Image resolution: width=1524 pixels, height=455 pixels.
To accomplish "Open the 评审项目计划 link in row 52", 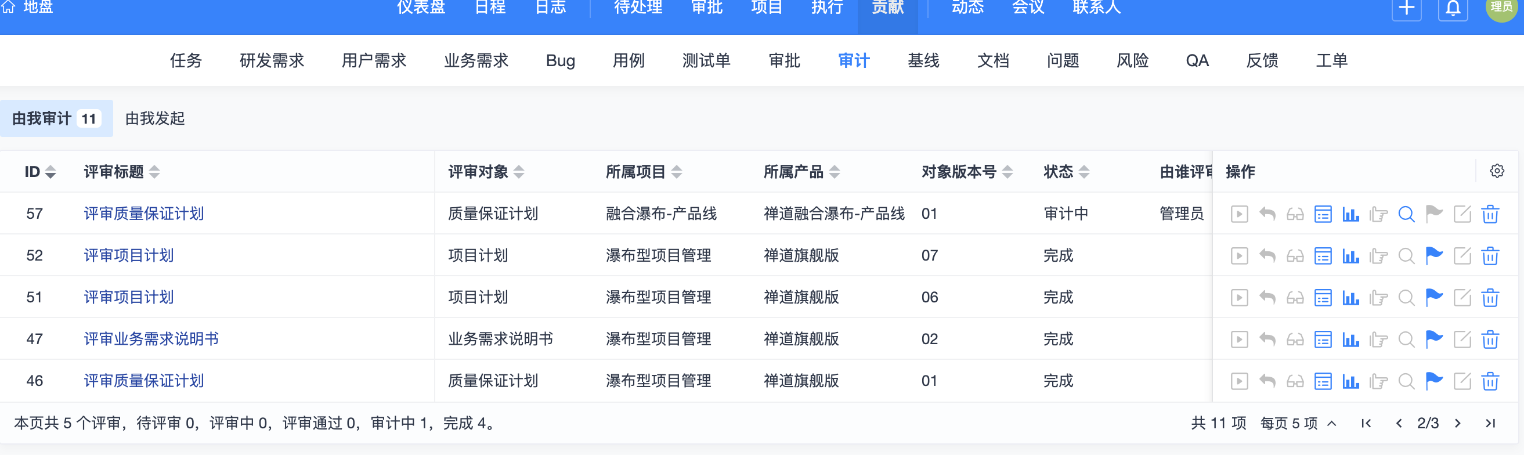I will pyautogui.click(x=128, y=255).
